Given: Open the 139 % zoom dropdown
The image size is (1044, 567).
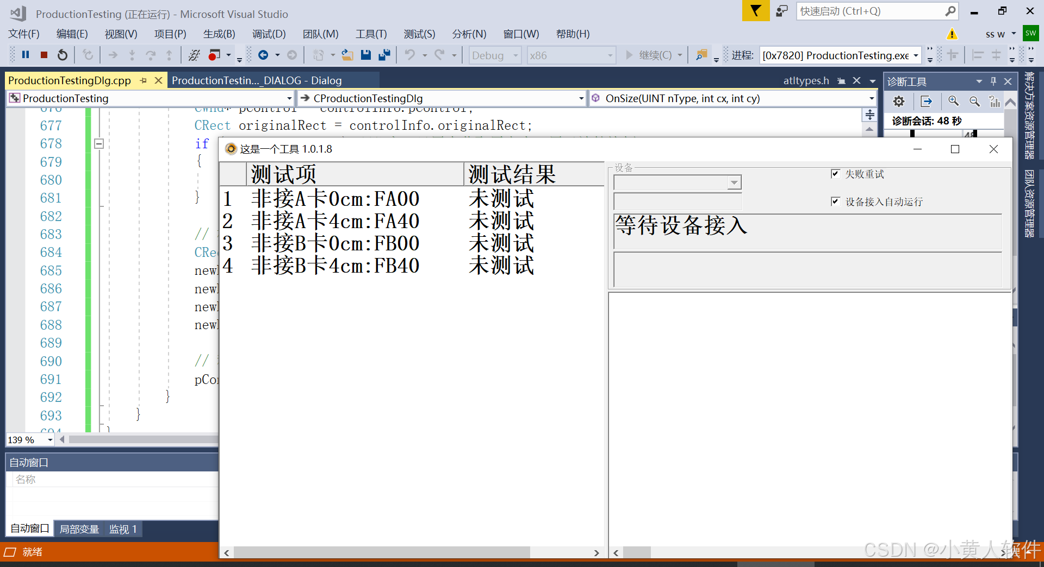Looking at the screenshot, I should point(50,440).
